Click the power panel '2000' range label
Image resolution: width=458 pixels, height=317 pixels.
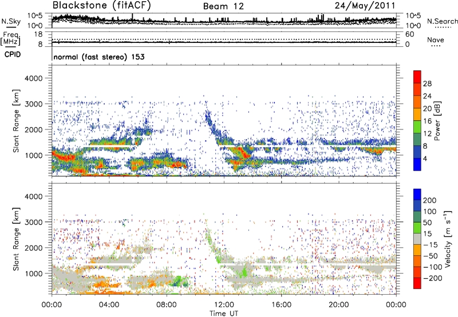33,129
